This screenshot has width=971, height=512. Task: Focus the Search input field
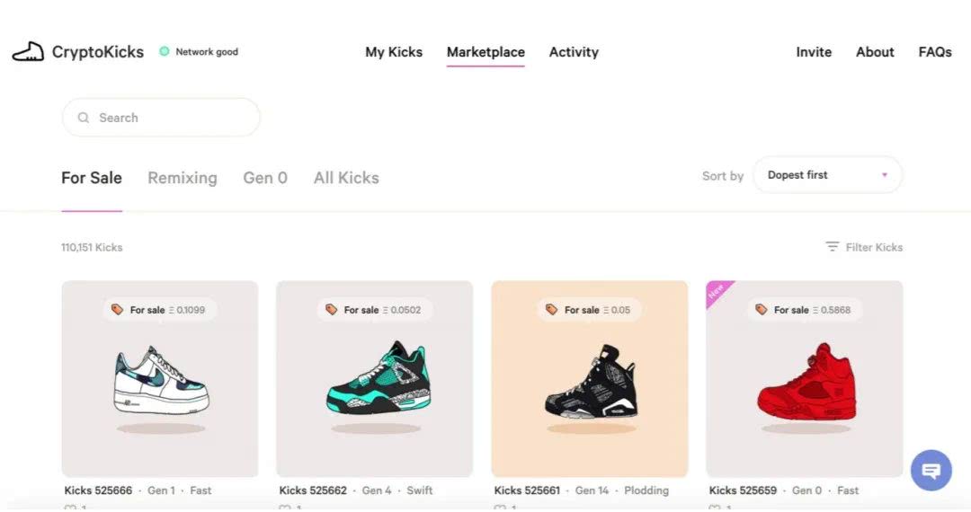(171, 118)
